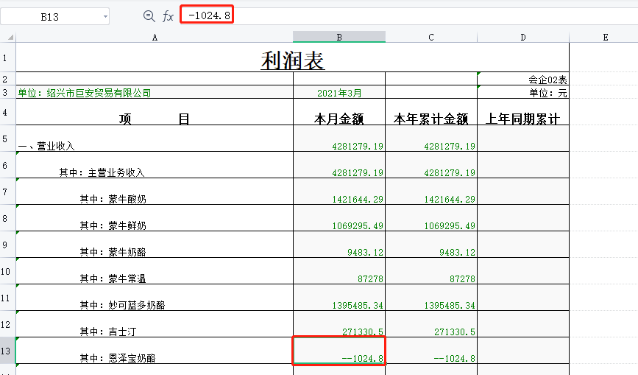
Task: Click the 单位：绍兴市巨安贸易有限公司 cell
Action: click(x=155, y=92)
